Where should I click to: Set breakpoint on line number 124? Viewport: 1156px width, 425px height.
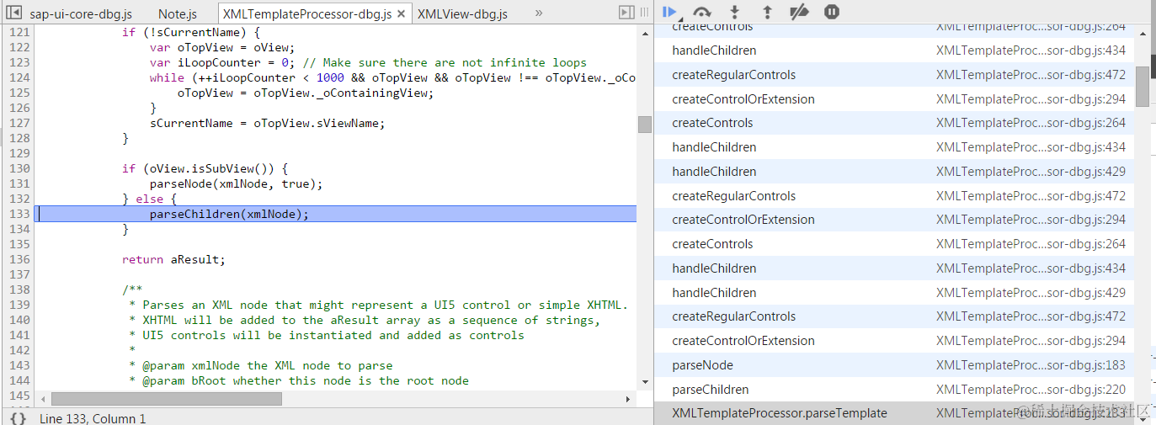click(x=18, y=77)
